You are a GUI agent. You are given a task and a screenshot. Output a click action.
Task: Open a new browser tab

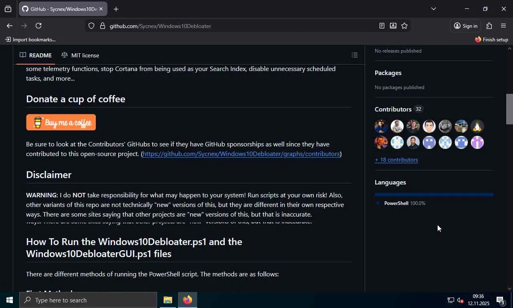click(116, 9)
